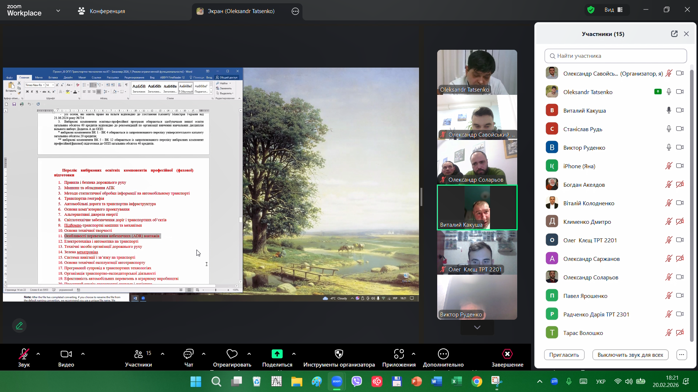Show more video thumbnails with down chevron

[477, 327]
